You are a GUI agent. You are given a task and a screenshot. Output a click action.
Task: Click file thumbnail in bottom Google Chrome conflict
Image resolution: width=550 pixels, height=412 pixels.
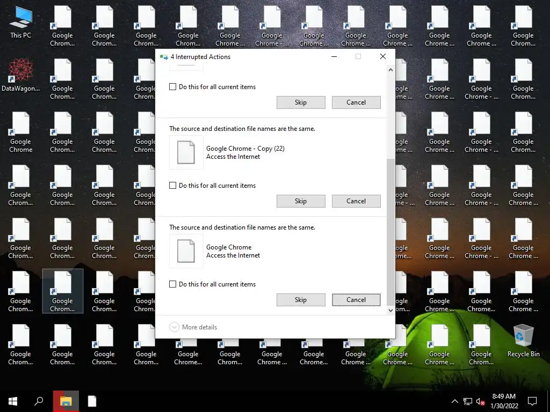click(x=186, y=251)
